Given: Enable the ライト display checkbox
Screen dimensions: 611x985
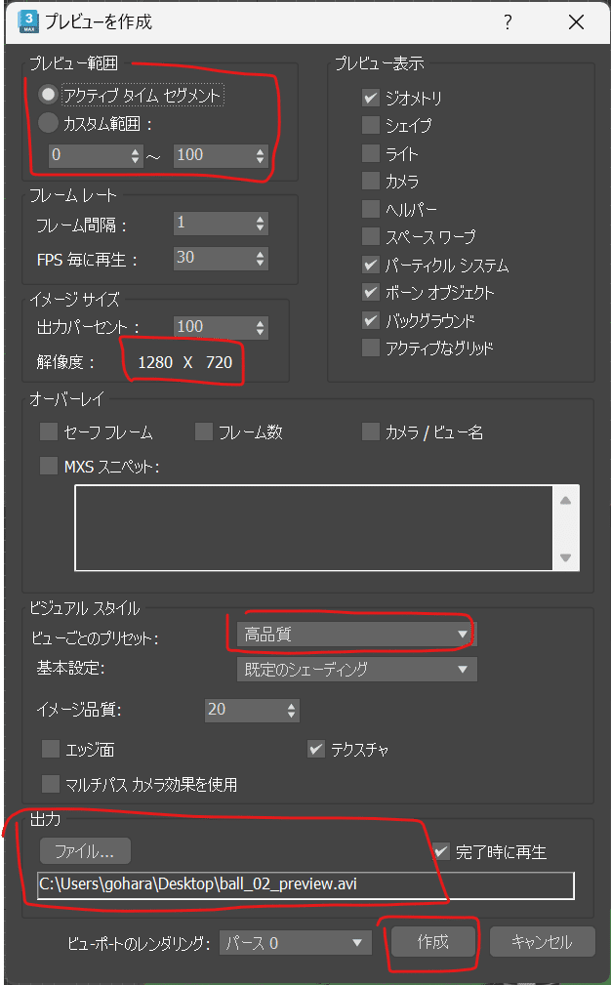Looking at the screenshot, I should coord(371,153).
